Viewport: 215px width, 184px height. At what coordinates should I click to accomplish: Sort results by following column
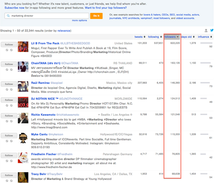(x=155, y=37)
